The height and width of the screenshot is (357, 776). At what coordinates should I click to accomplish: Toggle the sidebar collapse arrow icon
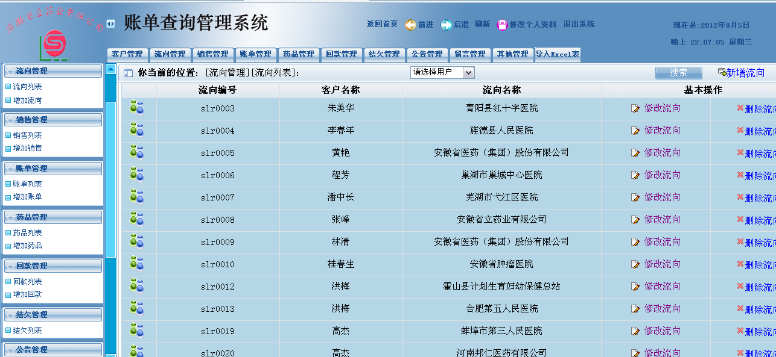(110, 23)
